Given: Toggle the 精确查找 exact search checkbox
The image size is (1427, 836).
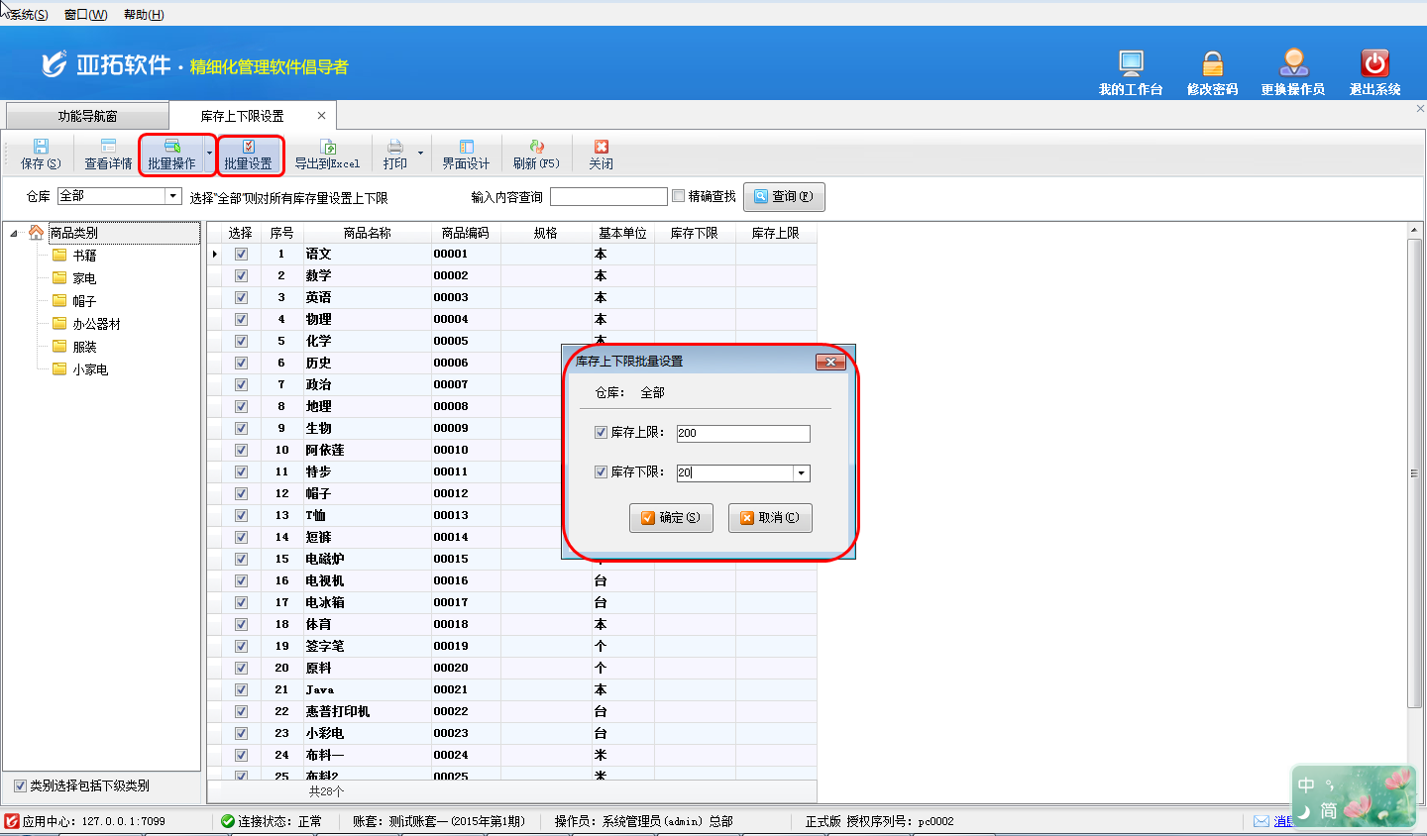Looking at the screenshot, I should tap(679, 196).
